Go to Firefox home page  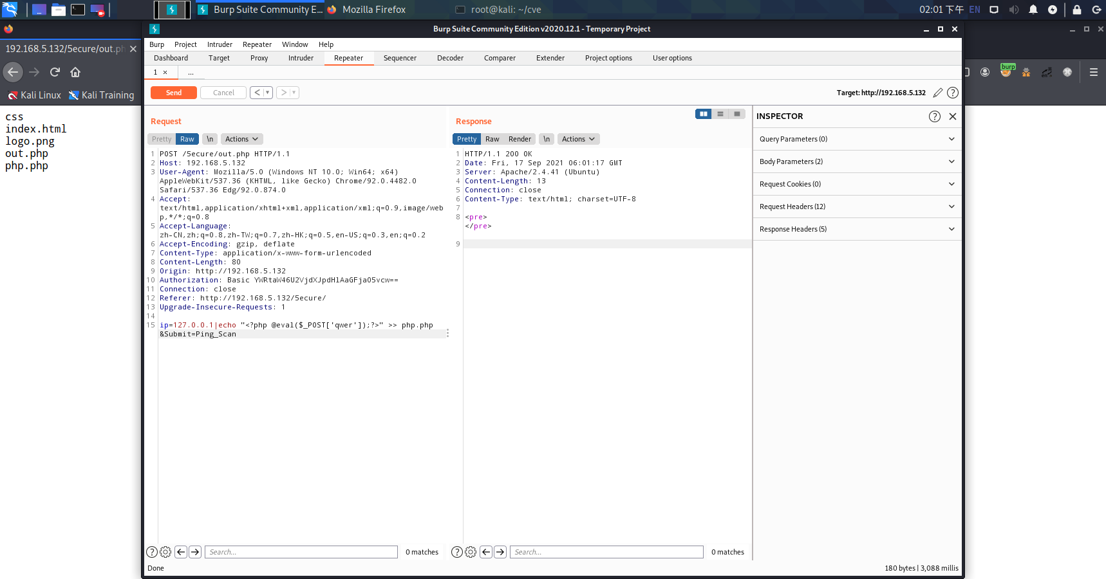point(75,72)
